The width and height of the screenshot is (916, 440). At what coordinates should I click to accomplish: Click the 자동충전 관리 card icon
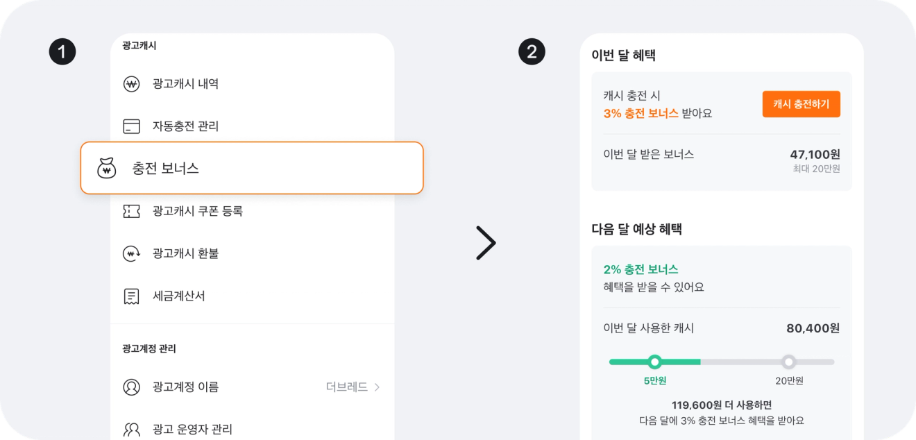coord(132,126)
